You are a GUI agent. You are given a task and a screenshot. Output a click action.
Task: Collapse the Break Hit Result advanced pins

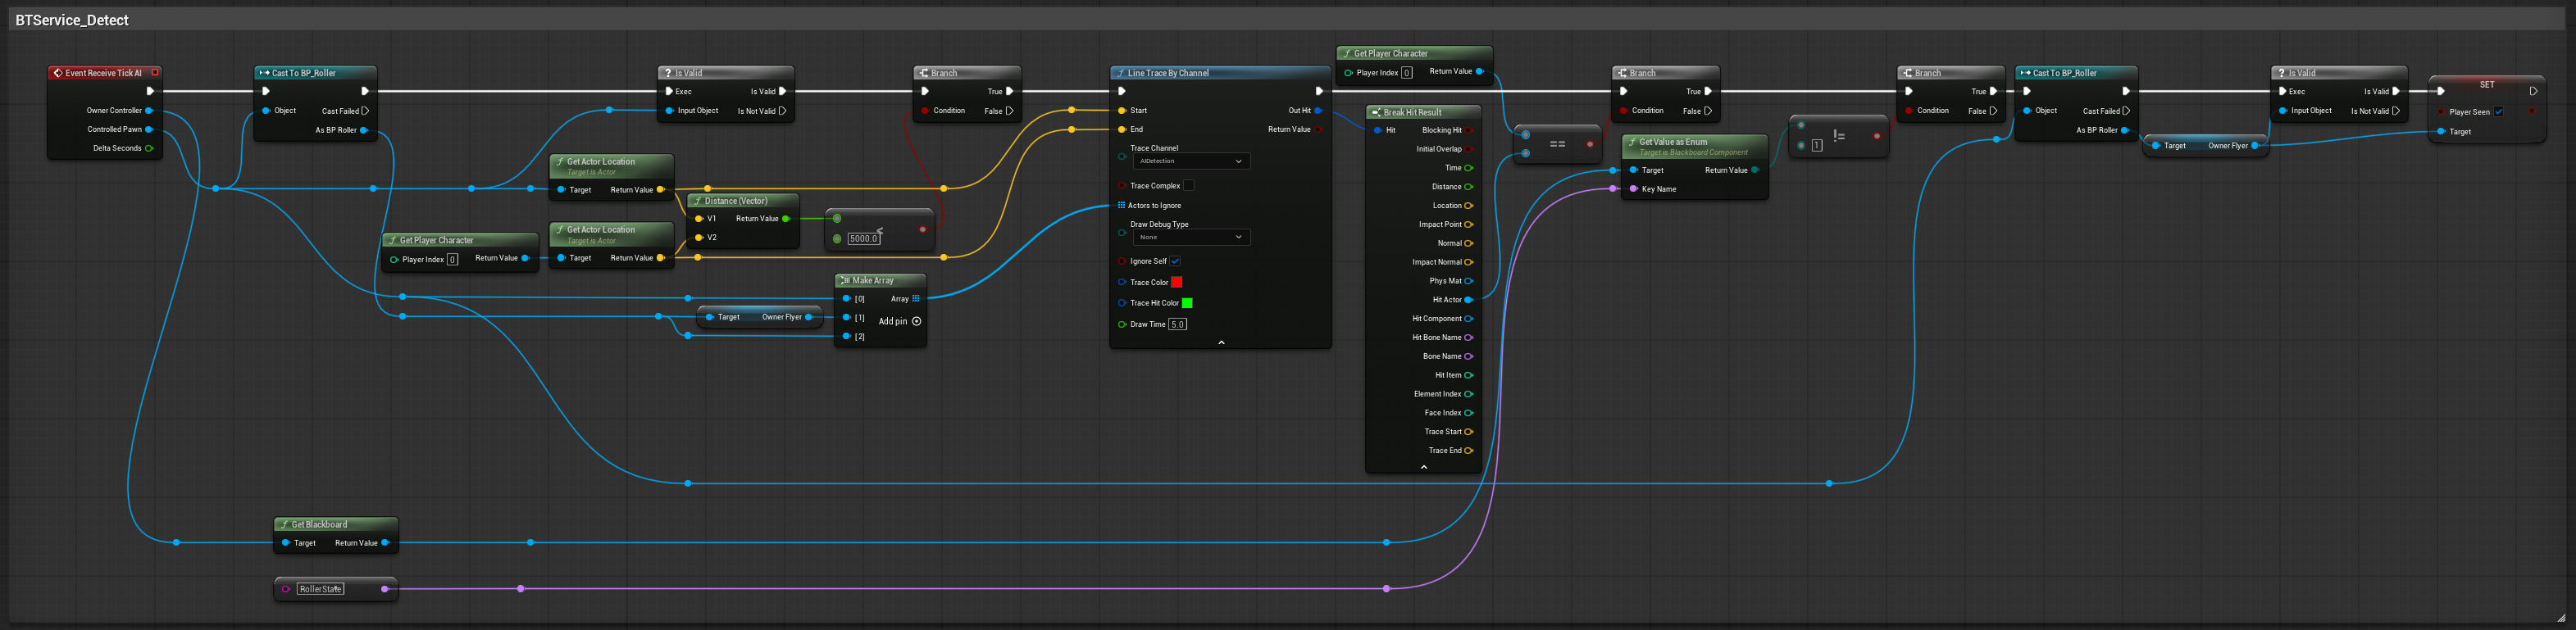(x=1424, y=467)
